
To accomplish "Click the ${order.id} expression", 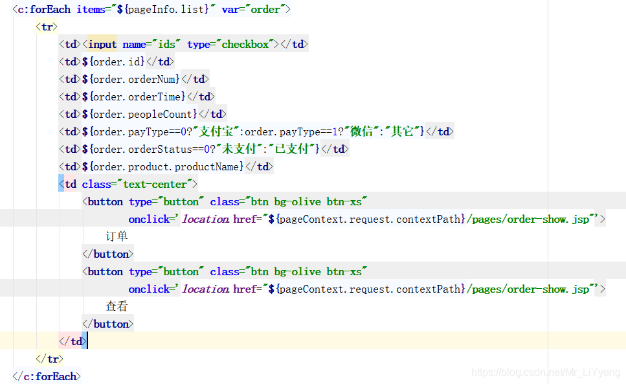I will pyautogui.click(x=113, y=62).
